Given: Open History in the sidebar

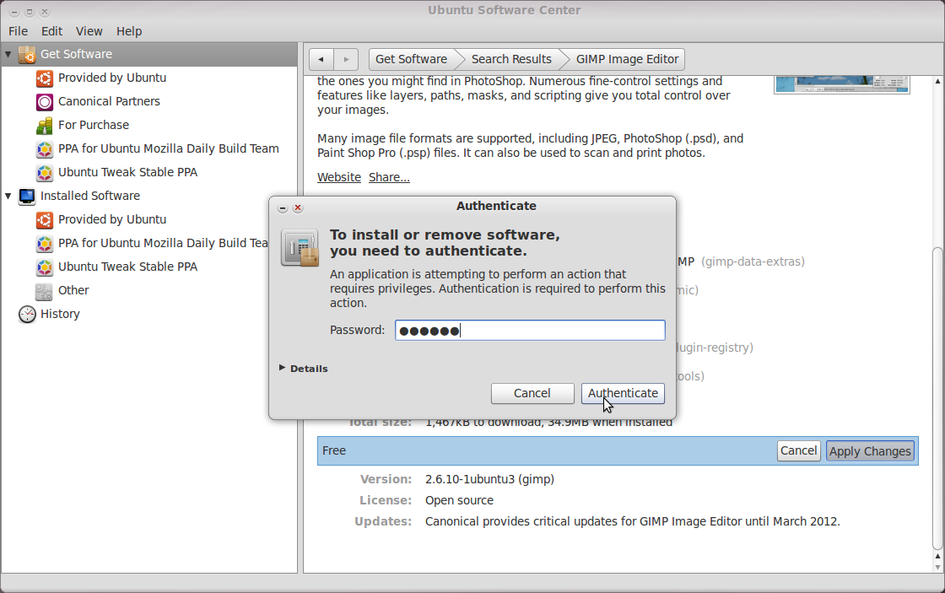Looking at the screenshot, I should coord(60,314).
